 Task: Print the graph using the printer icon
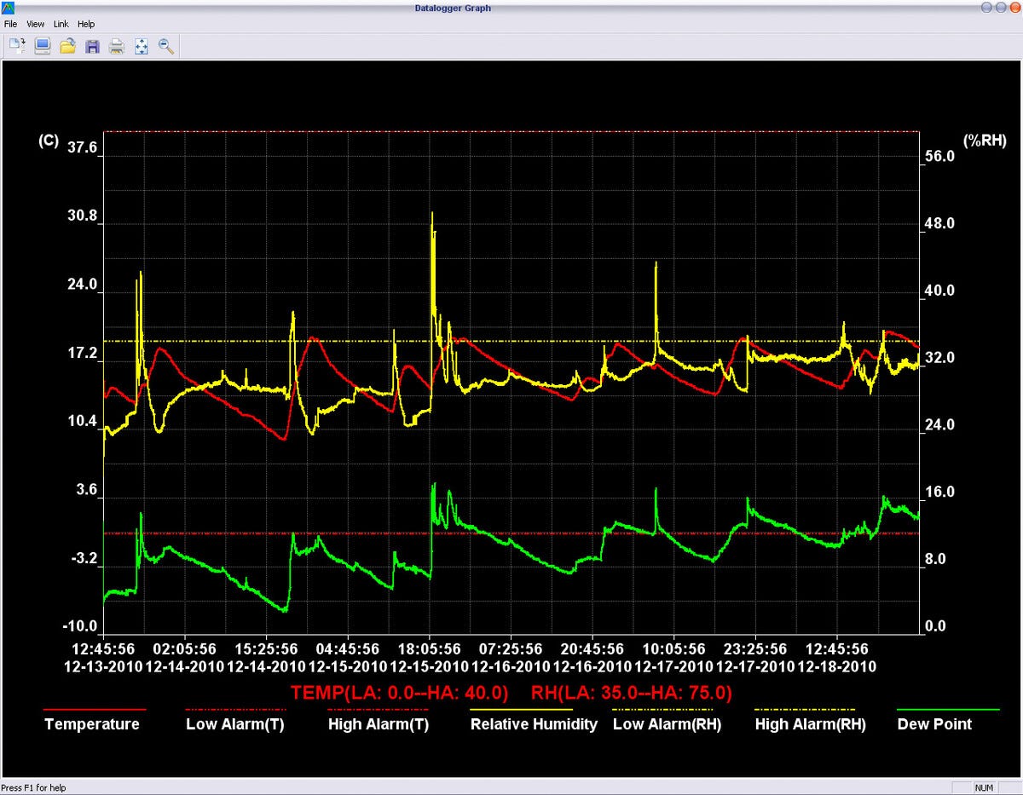pos(117,46)
